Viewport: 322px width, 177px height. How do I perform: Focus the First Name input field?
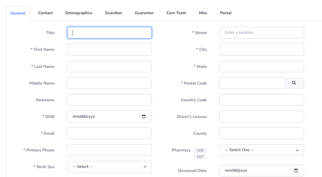[x=109, y=50]
